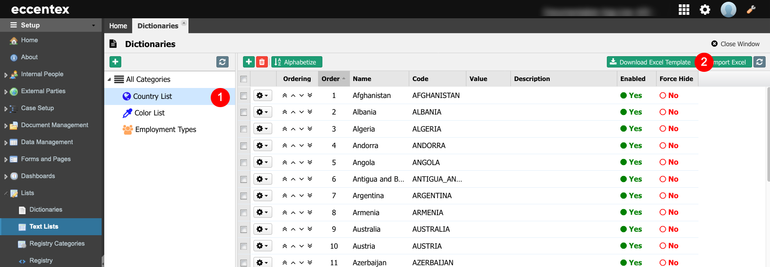770x267 pixels.
Task: Refresh the categories tree panel
Action: pos(222,62)
